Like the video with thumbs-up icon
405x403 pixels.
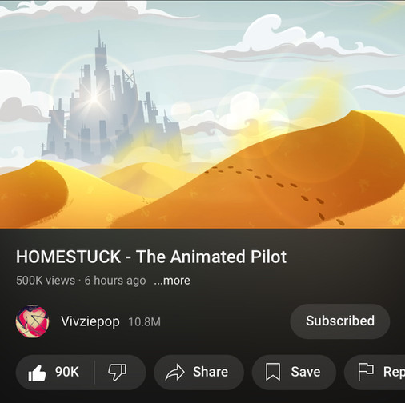click(x=37, y=373)
